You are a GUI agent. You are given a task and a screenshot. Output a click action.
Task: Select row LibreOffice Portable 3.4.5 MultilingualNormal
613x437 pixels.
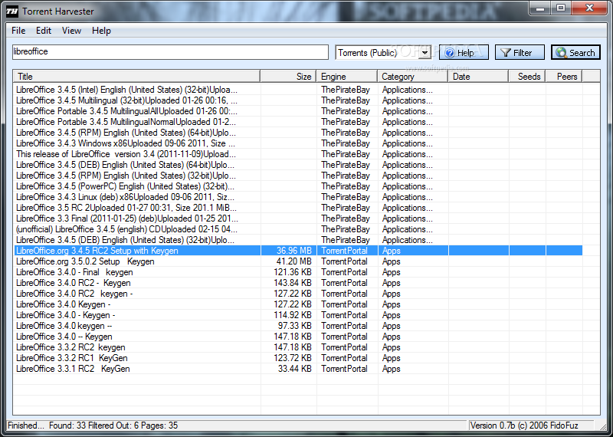point(298,122)
